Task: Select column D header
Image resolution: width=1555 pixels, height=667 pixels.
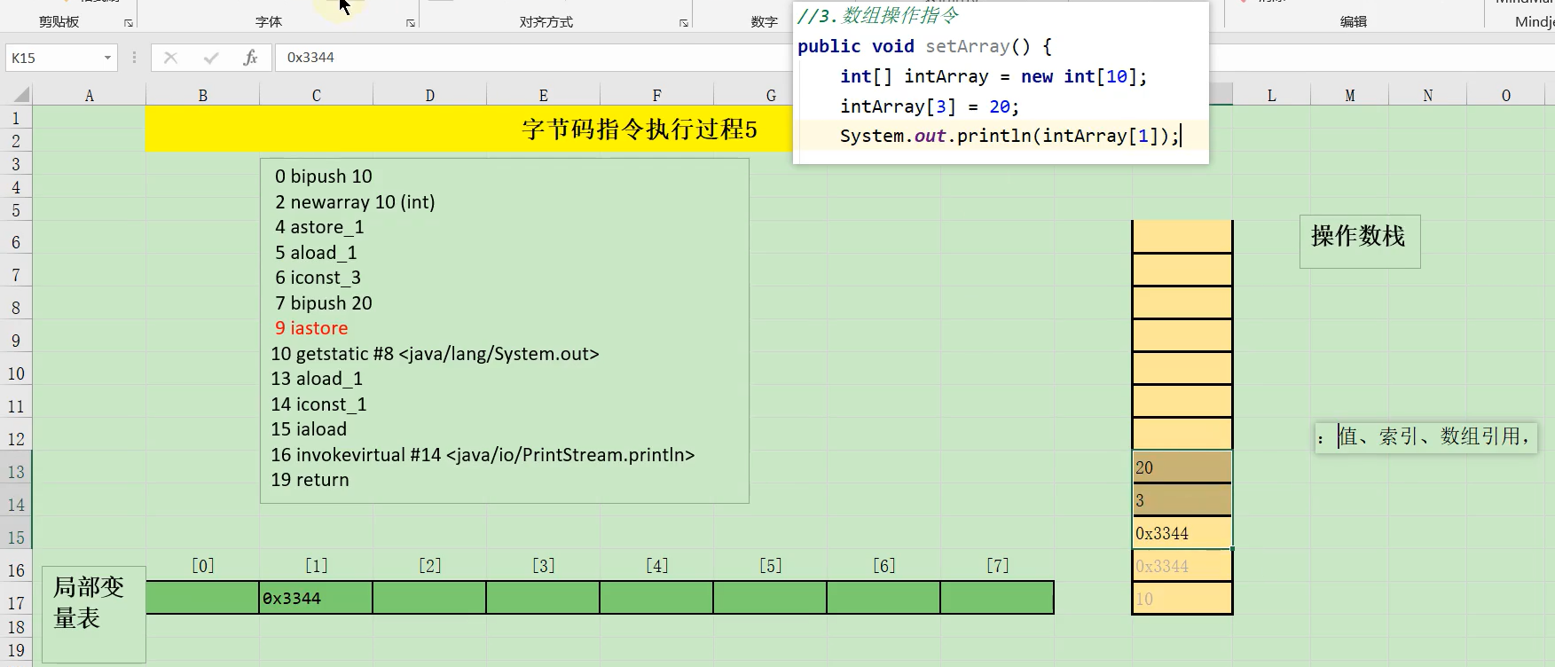Action: tap(430, 96)
